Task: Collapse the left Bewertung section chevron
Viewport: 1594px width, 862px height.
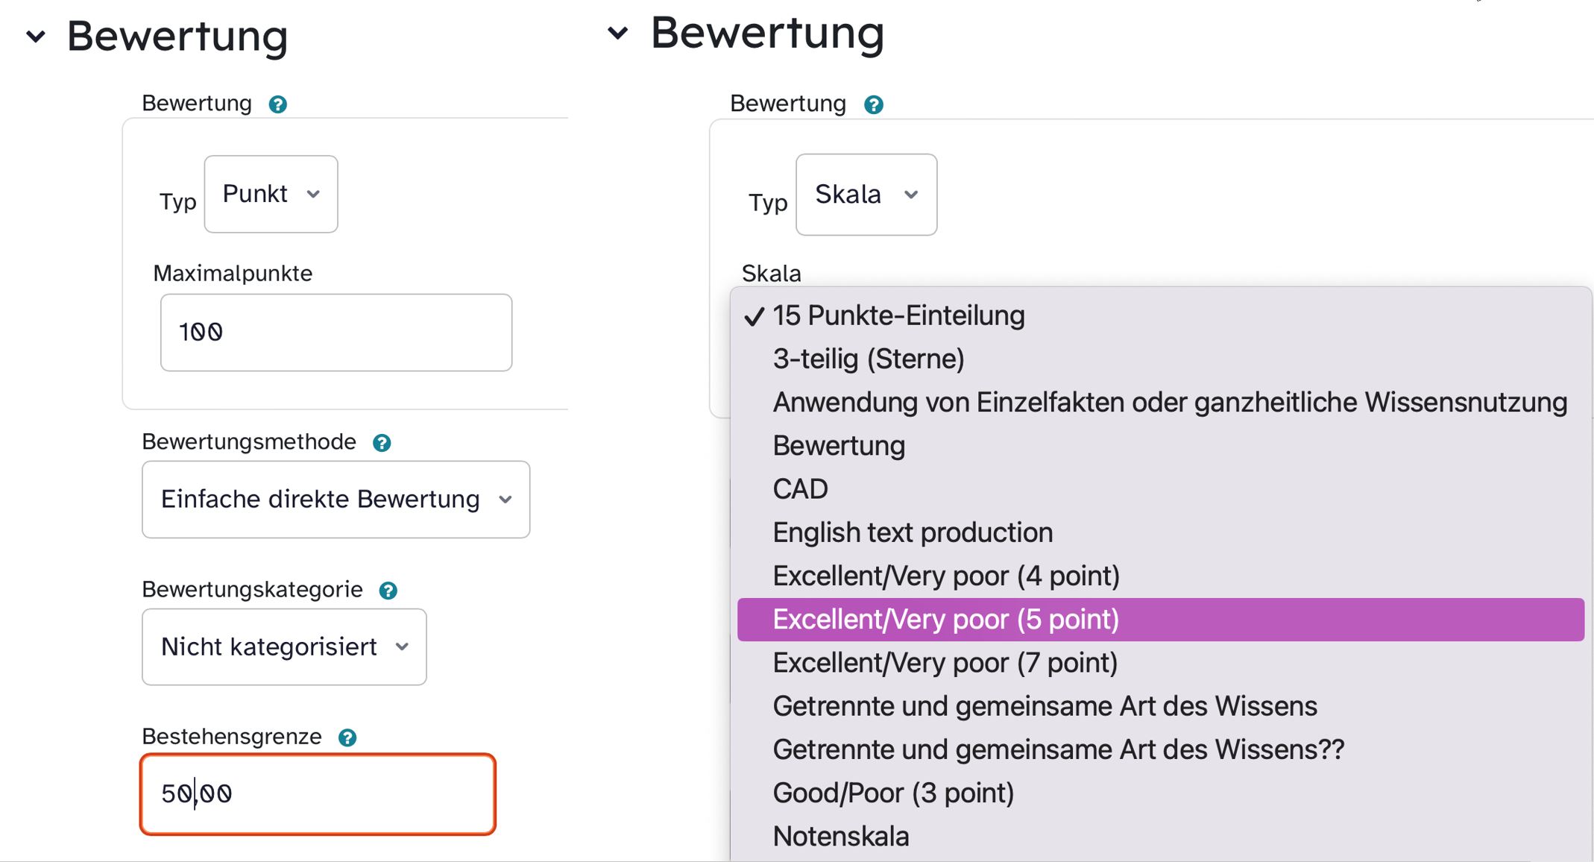Action: 36,36
